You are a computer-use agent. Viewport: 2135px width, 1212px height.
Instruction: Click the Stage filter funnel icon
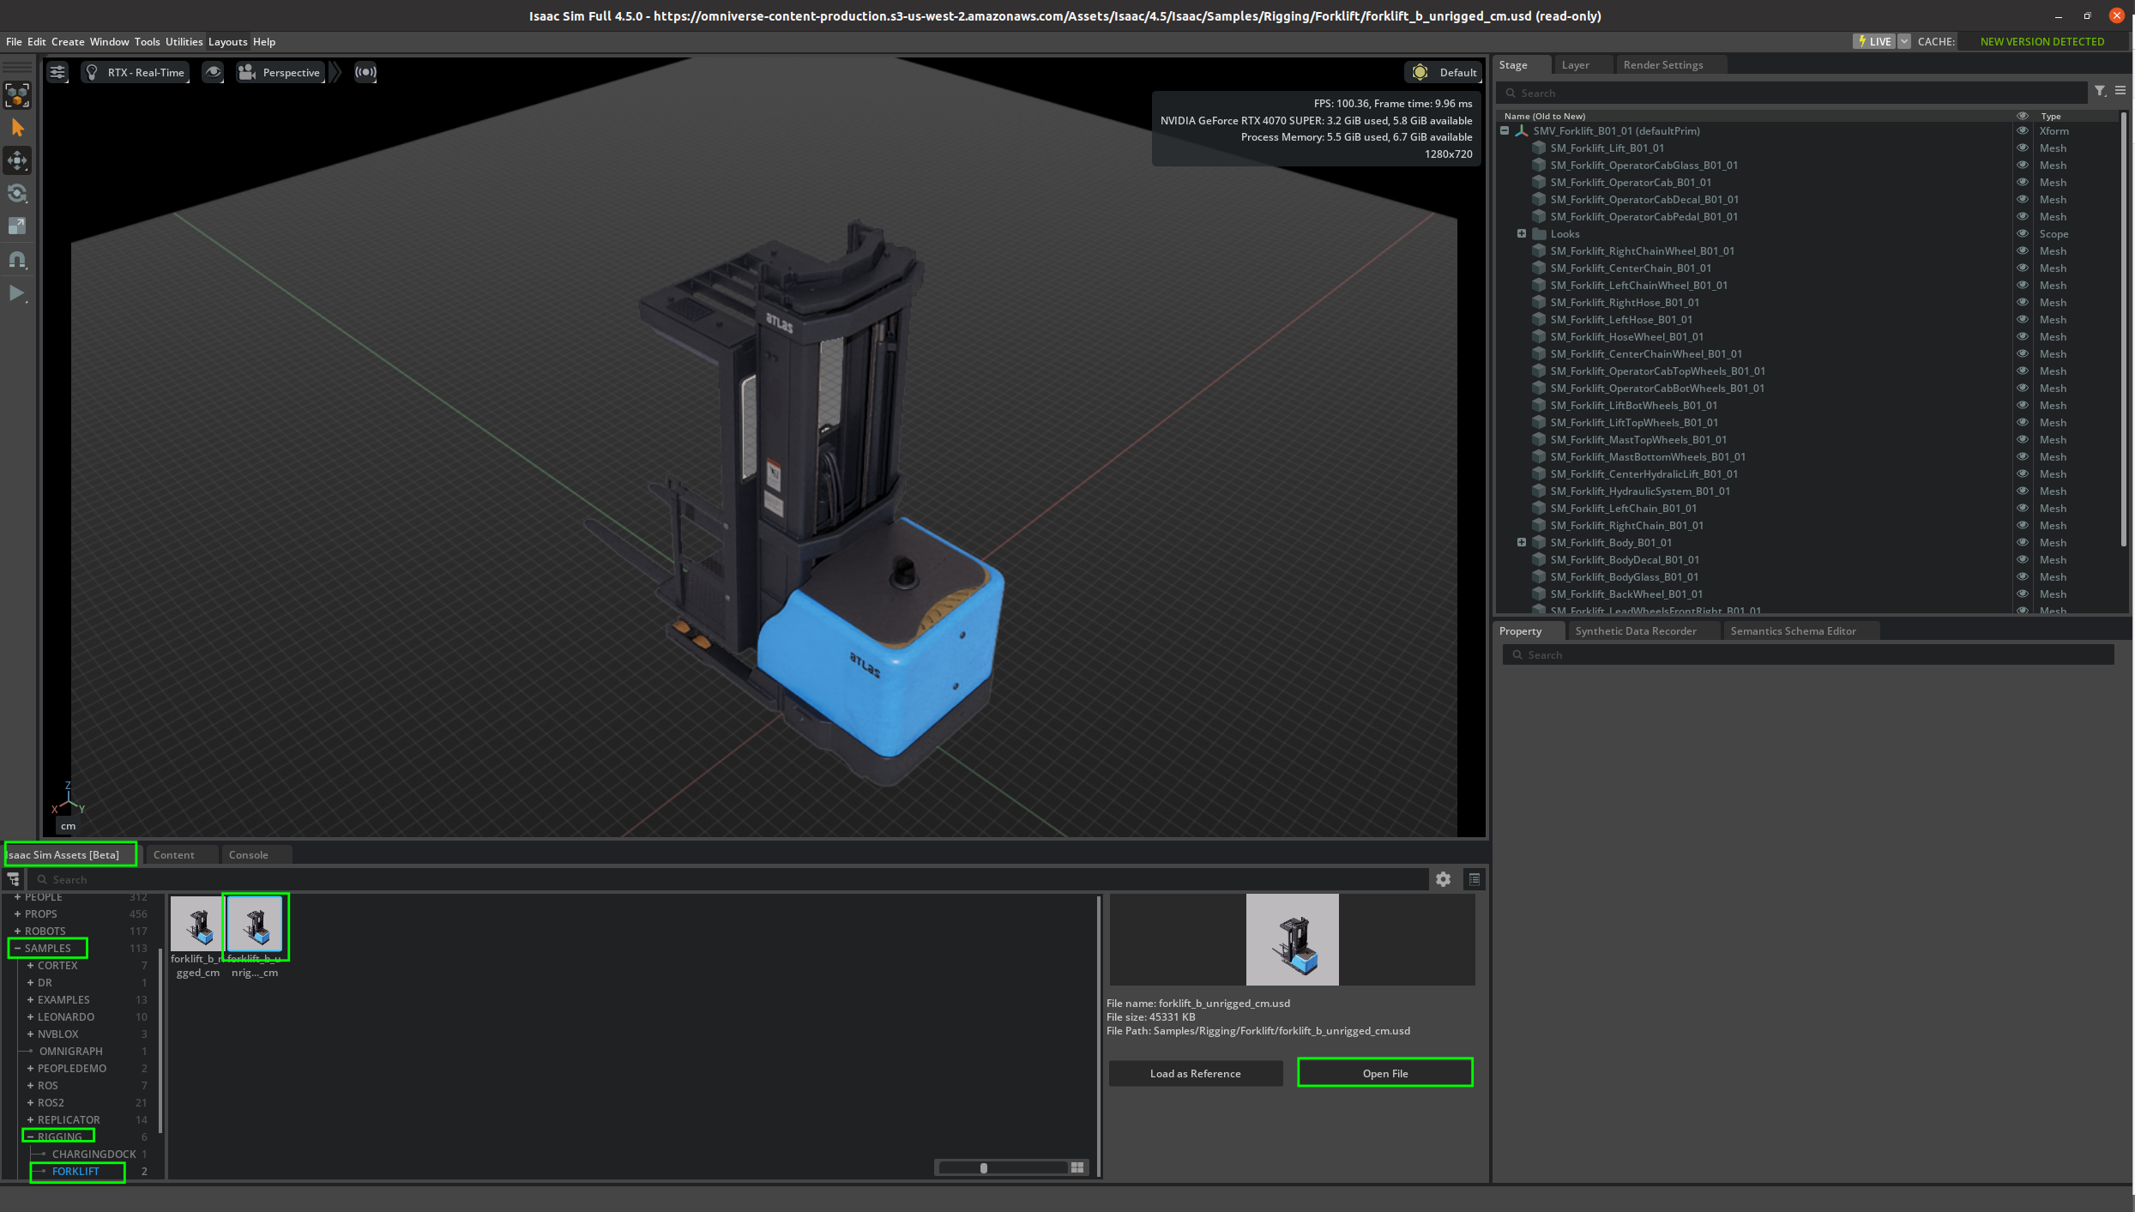(2100, 91)
